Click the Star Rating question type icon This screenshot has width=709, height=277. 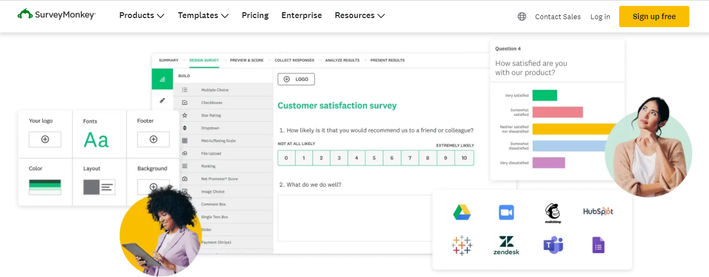click(184, 115)
